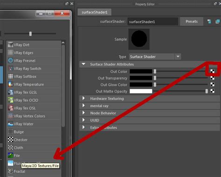Switch to the surfaceShader1 tab
221x177 pixels.
[95, 12]
